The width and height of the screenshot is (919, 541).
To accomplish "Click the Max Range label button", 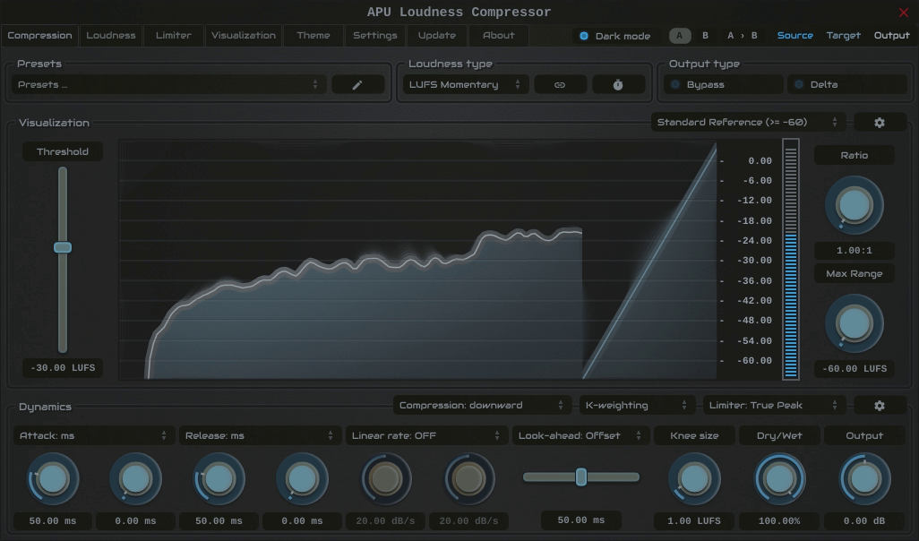I will click(854, 274).
